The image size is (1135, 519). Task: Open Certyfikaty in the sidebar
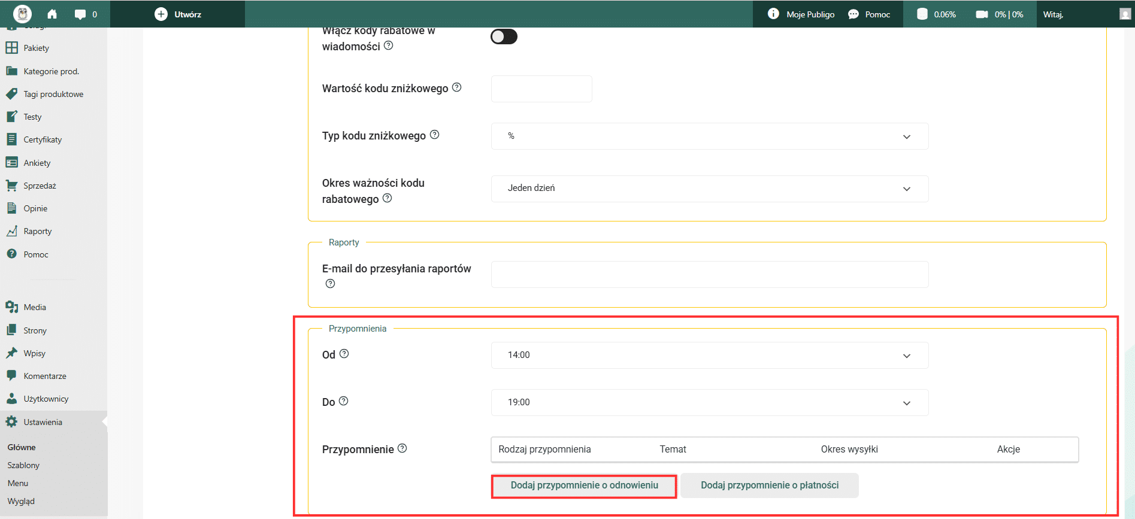(42, 139)
